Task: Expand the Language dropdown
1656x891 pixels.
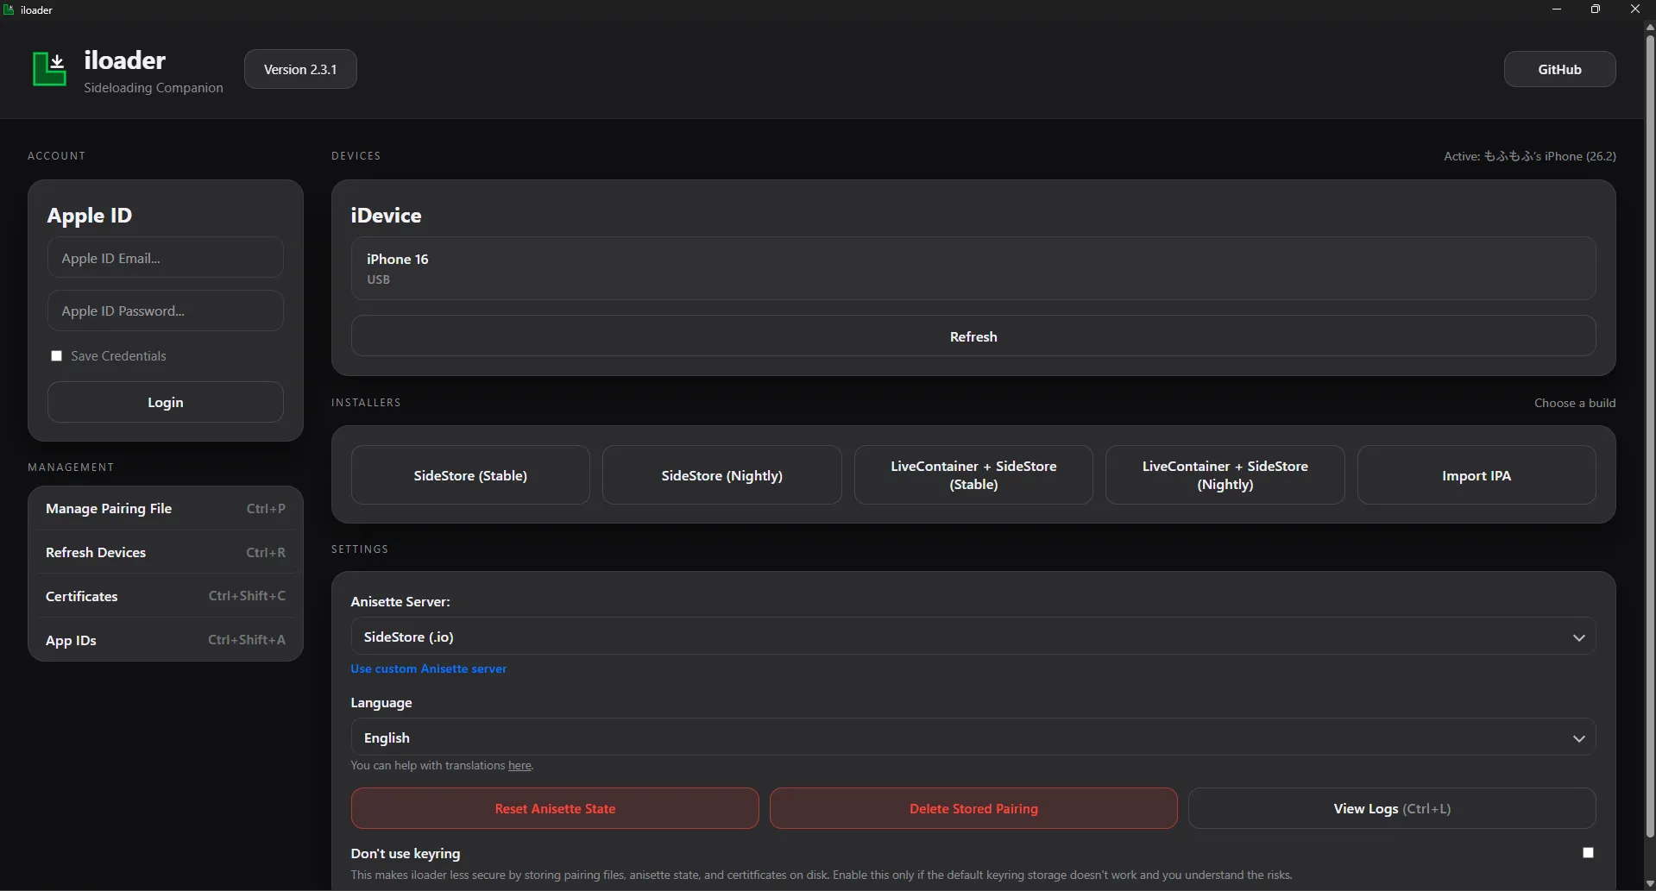Action: (x=973, y=737)
